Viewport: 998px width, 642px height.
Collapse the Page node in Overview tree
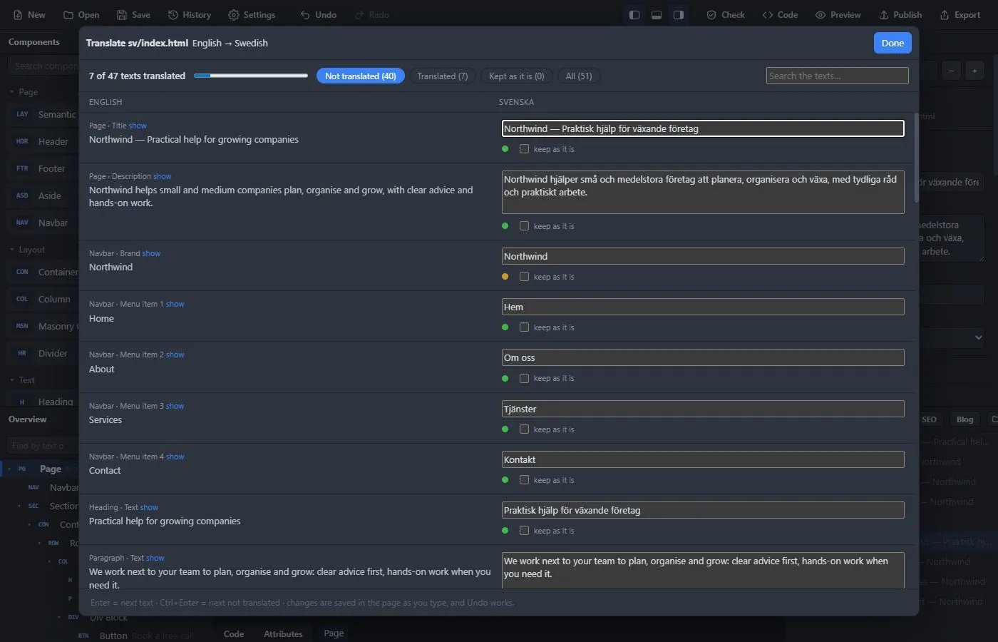pyautogui.click(x=9, y=469)
